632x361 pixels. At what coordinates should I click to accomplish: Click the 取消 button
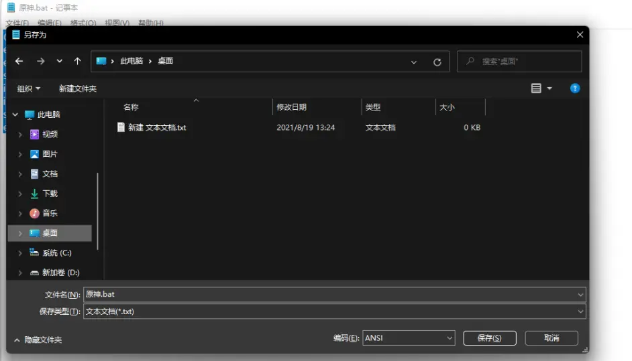coord(551,338)
